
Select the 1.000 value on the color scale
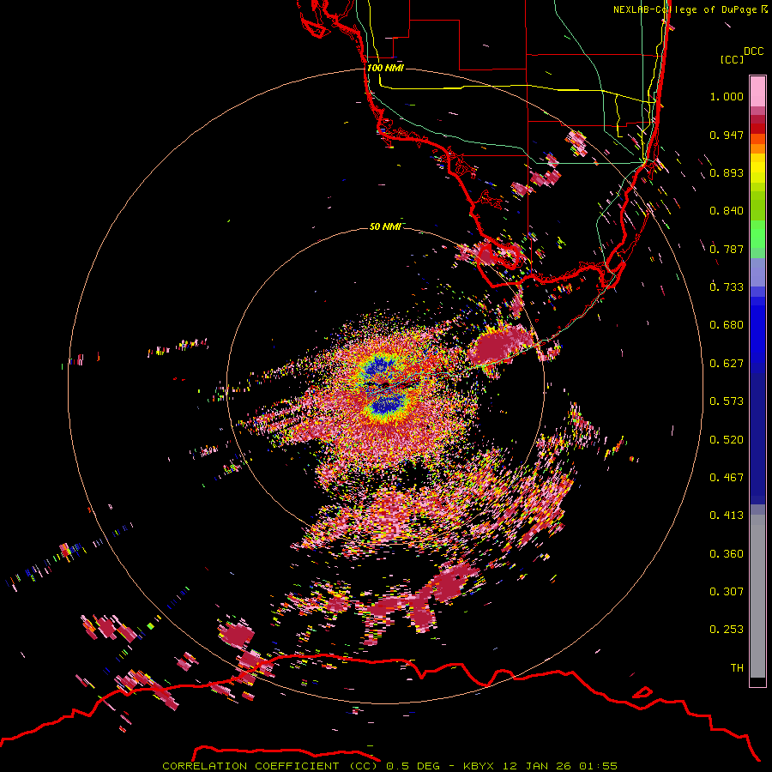pos(727,96)
